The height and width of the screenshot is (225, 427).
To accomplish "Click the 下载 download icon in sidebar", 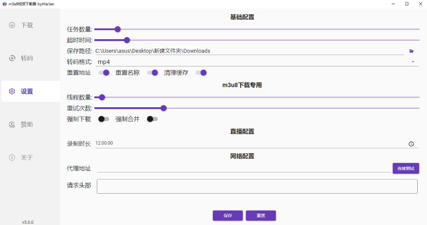I will [12, 25].
